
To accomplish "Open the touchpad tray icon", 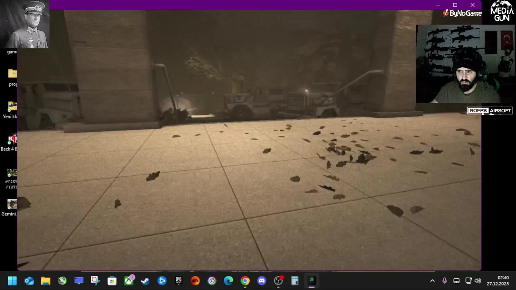I will 456,281.
